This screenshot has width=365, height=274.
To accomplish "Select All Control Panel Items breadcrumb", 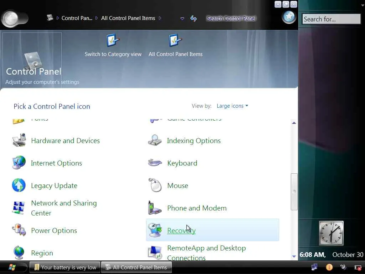I will point(128,18).
